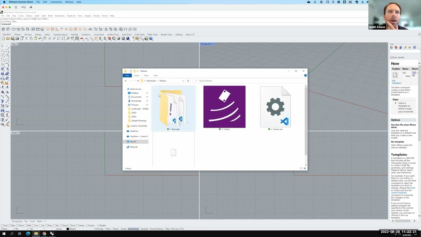Toggle the Mid osnap checkbox
This screenshot has height=237, width=421.
click(26, 225)
